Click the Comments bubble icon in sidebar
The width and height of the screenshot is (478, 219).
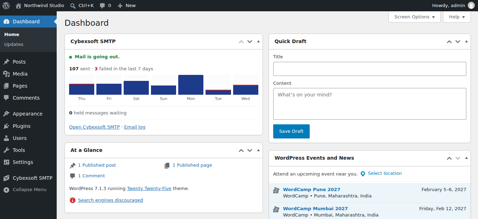click(6, 98)
